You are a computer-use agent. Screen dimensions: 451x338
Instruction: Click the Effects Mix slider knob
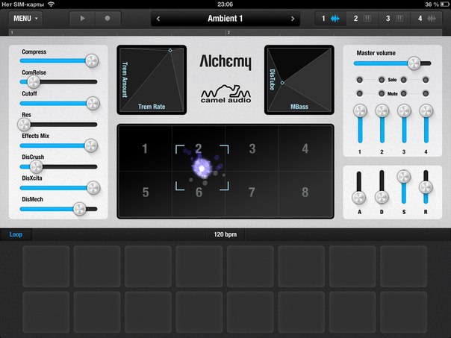(x=91, y=145)
